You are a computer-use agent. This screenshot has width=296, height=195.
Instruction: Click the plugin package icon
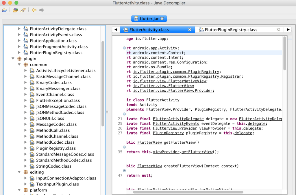pos(19,59)
